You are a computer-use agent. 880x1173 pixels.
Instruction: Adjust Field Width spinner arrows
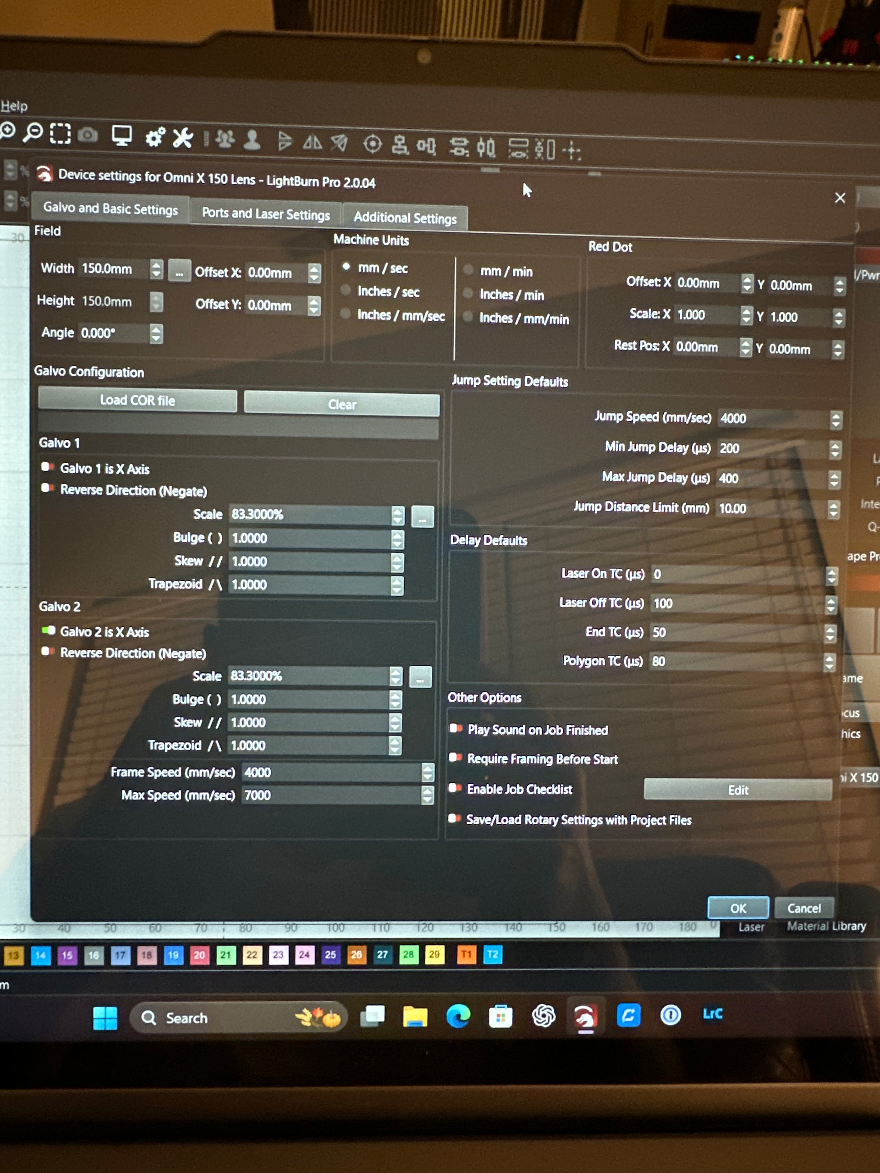(x=156, y=265)
